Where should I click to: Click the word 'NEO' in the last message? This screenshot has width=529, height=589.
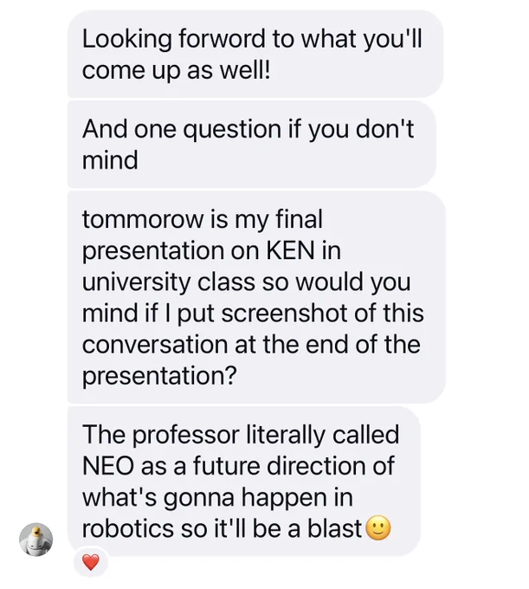[x=107, y=466]
